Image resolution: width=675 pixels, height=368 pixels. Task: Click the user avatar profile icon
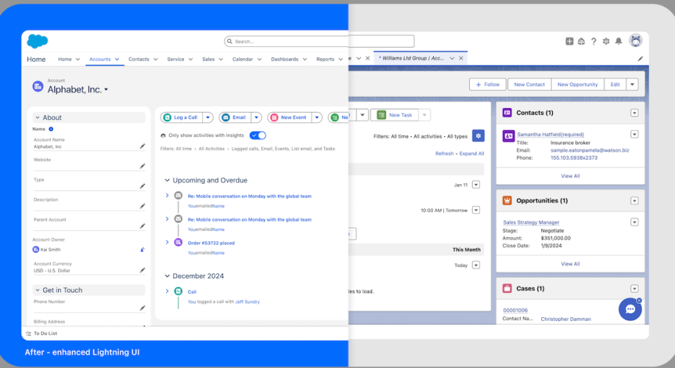click(x=635, y=40)
